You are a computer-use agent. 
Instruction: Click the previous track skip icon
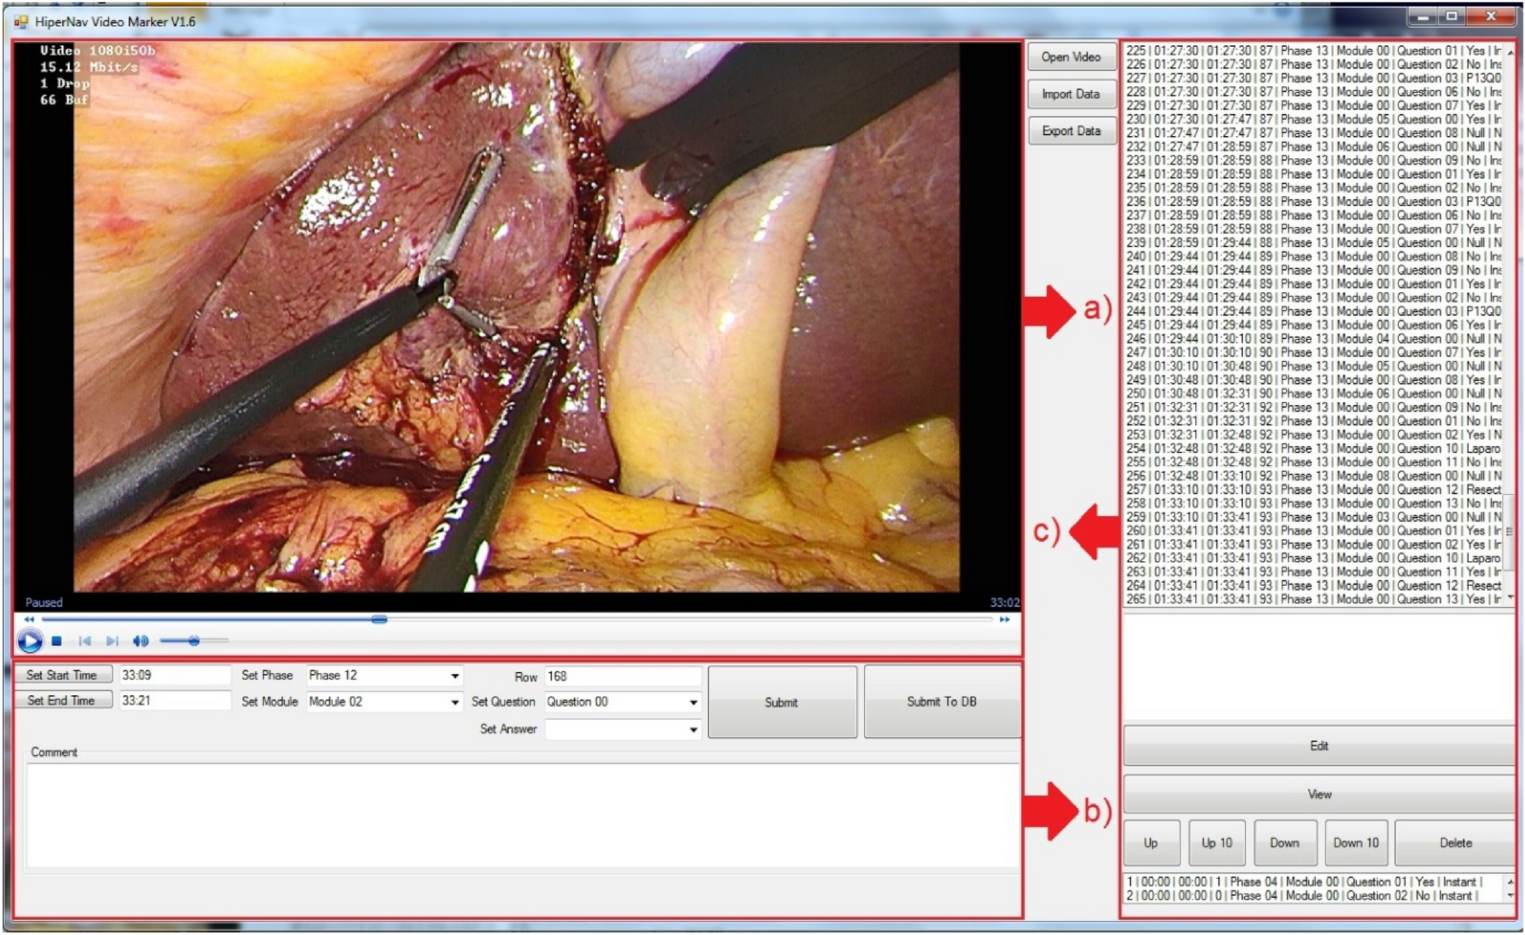click(x=85, y=641)
